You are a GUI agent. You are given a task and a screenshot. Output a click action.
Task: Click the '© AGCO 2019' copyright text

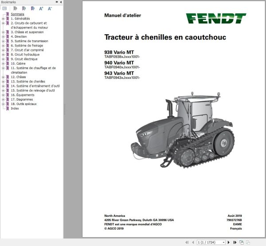point(114,229)
